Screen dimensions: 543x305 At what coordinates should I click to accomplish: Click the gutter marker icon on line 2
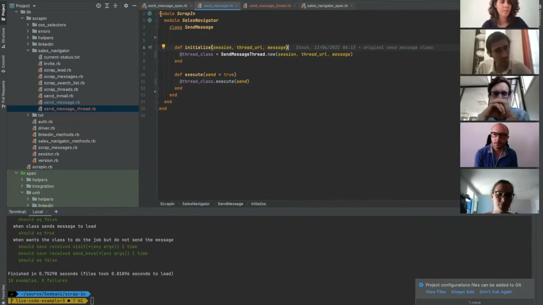tap(150, 20)
